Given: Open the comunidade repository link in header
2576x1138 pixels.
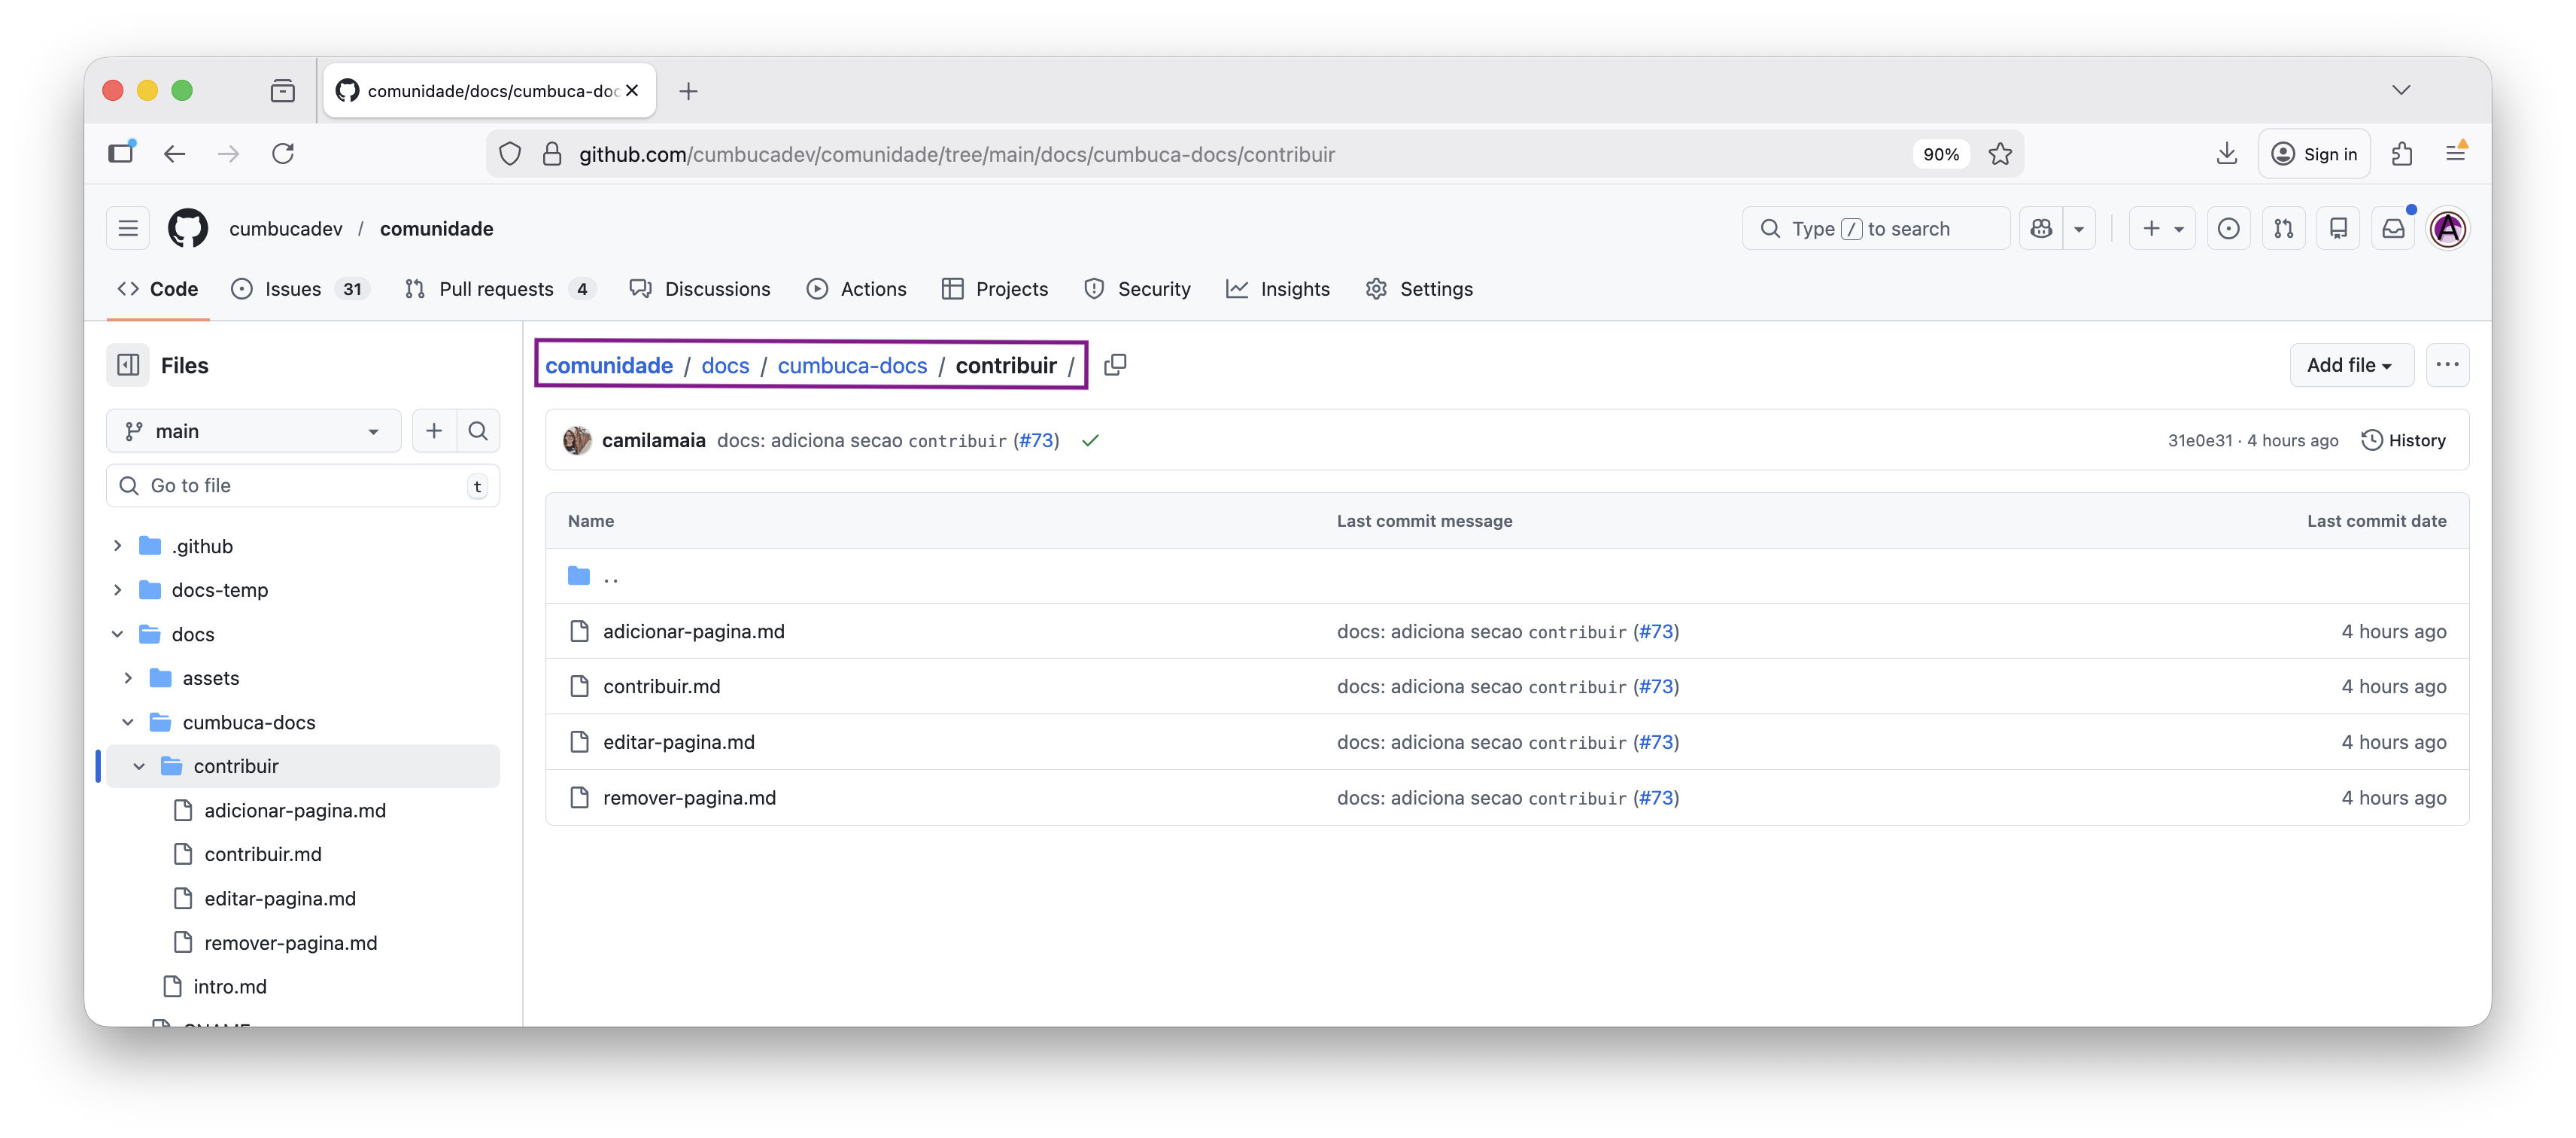Looking at the screenshot, I should click(437, 229).
